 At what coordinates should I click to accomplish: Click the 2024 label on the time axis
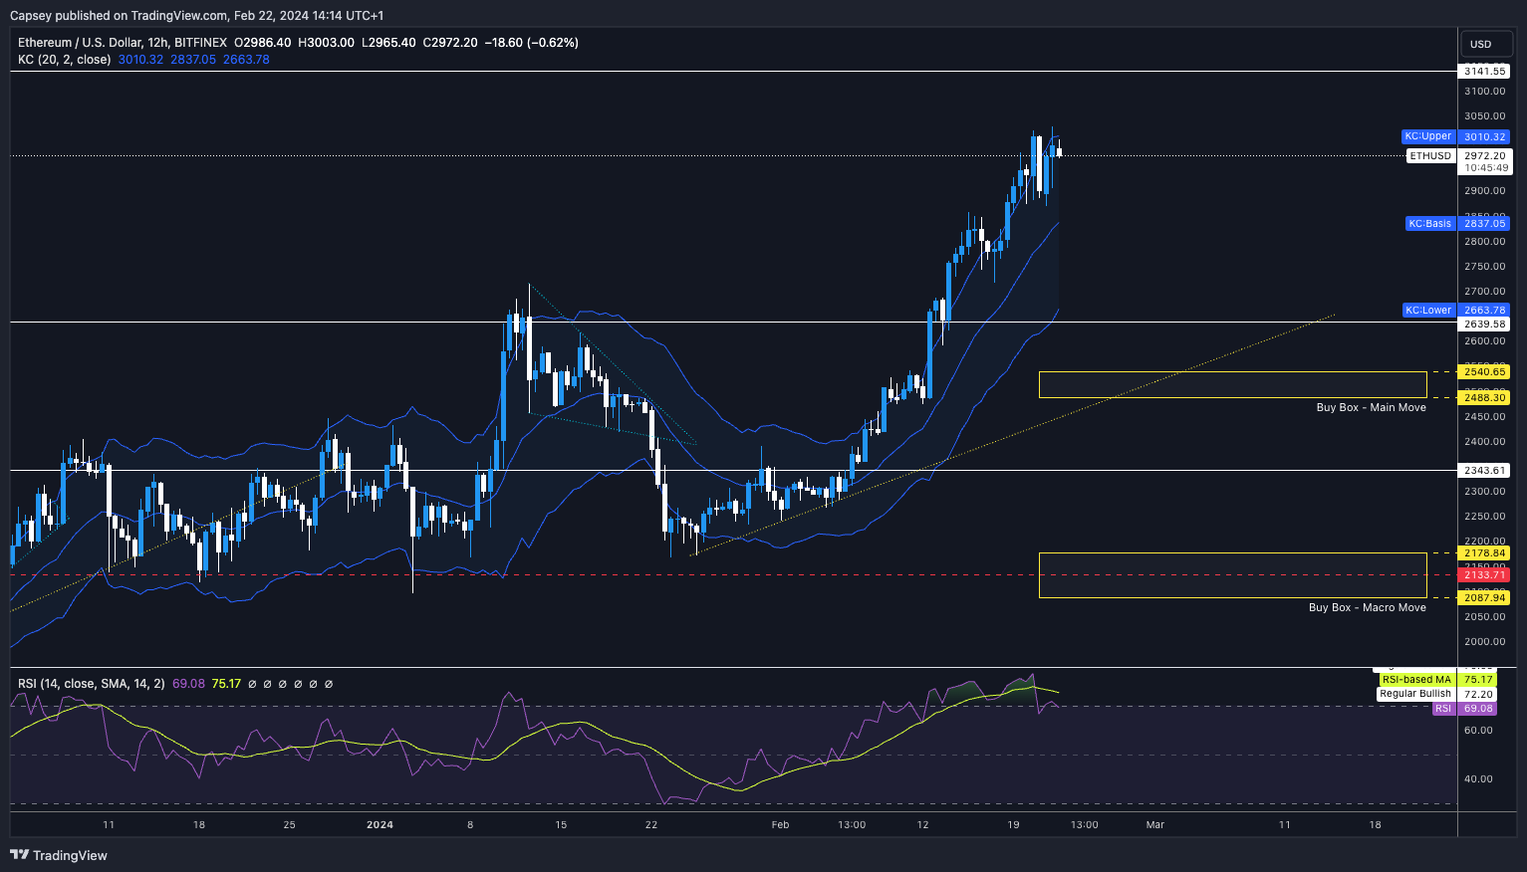pos(380,824)
